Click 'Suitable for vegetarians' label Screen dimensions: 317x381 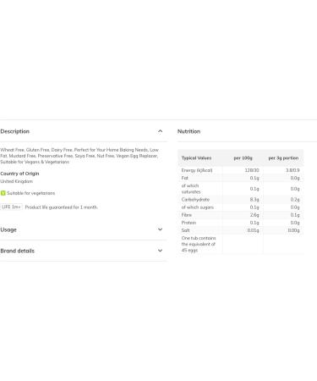[31, 193]
